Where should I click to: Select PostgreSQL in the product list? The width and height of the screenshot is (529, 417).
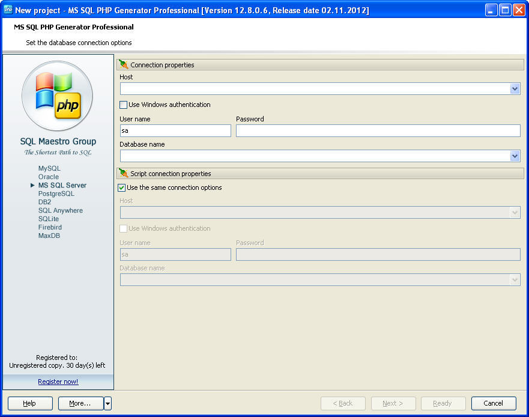coord(56,193)
